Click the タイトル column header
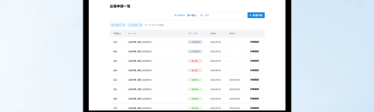Viewport: 374px width, 112px height. coord(132,33)
